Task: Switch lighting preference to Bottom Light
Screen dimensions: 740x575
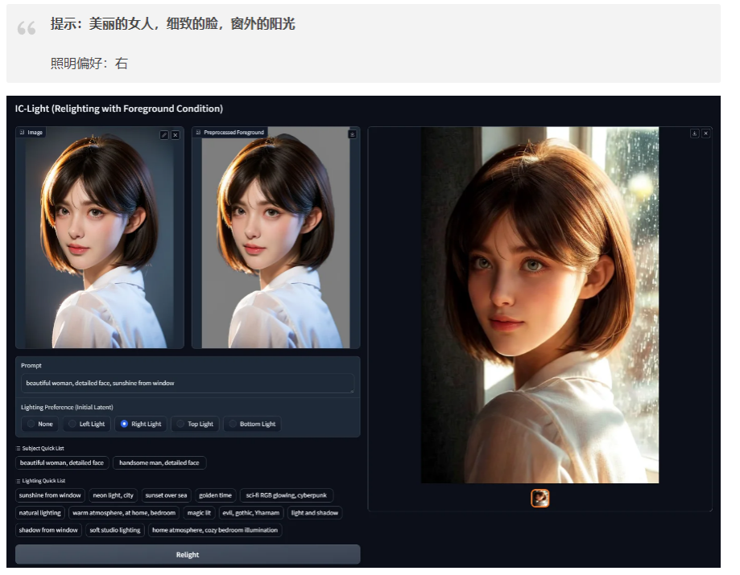Action: coord(251,424)
